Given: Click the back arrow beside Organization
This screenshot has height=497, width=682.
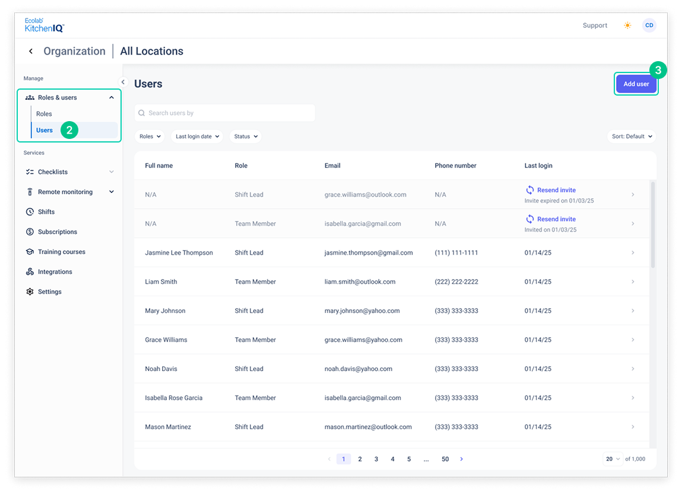Looking at the screenshot, I should (x=31, y=51).
